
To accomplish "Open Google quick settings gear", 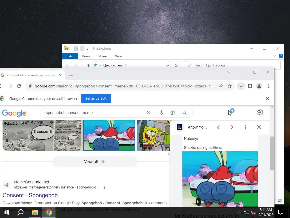I will pos(260,112).
